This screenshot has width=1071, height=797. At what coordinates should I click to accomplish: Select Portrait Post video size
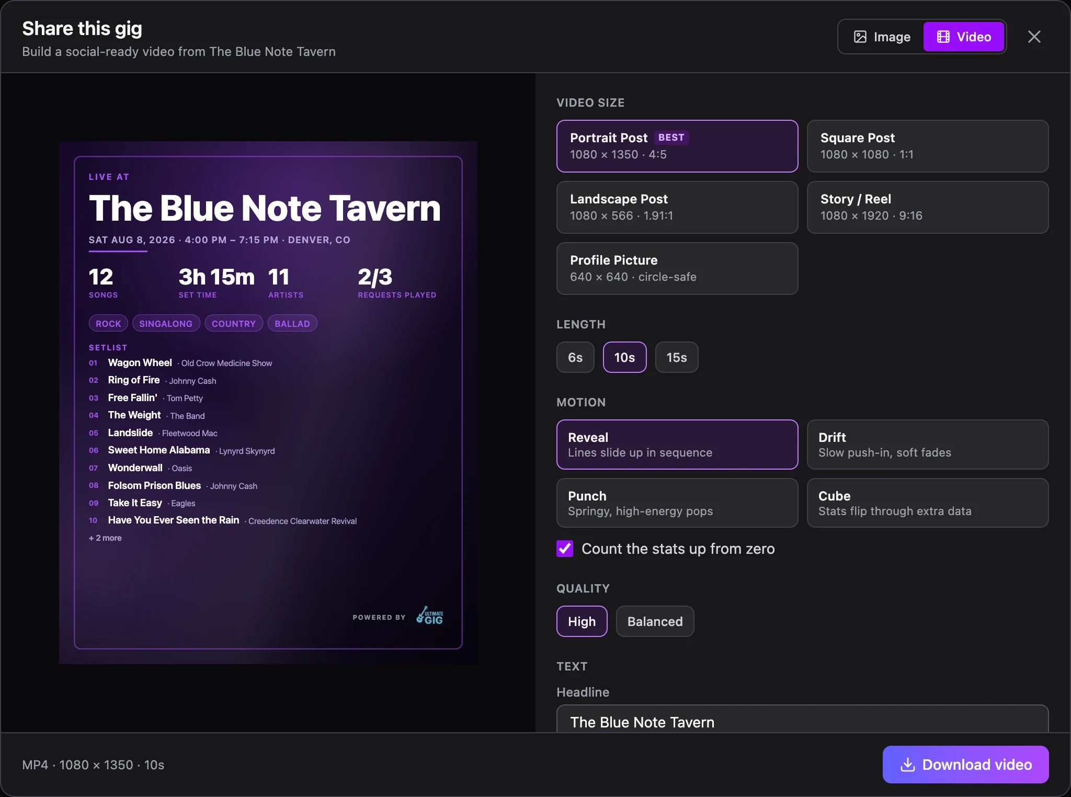point(677,146)
